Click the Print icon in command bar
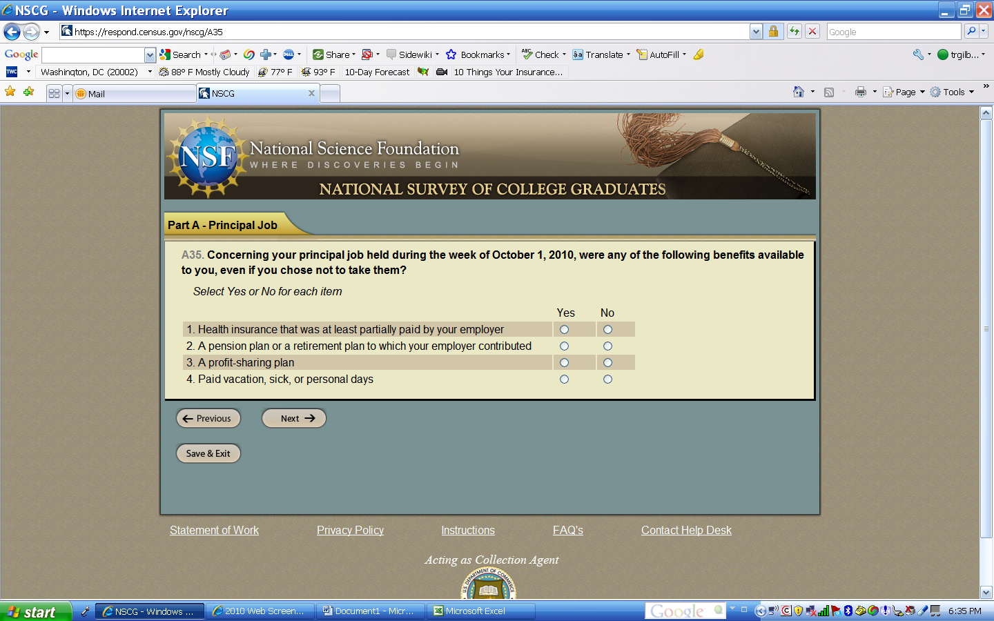Image resolution: width=994 pixels, height=621 pixels. coord(860,92)
